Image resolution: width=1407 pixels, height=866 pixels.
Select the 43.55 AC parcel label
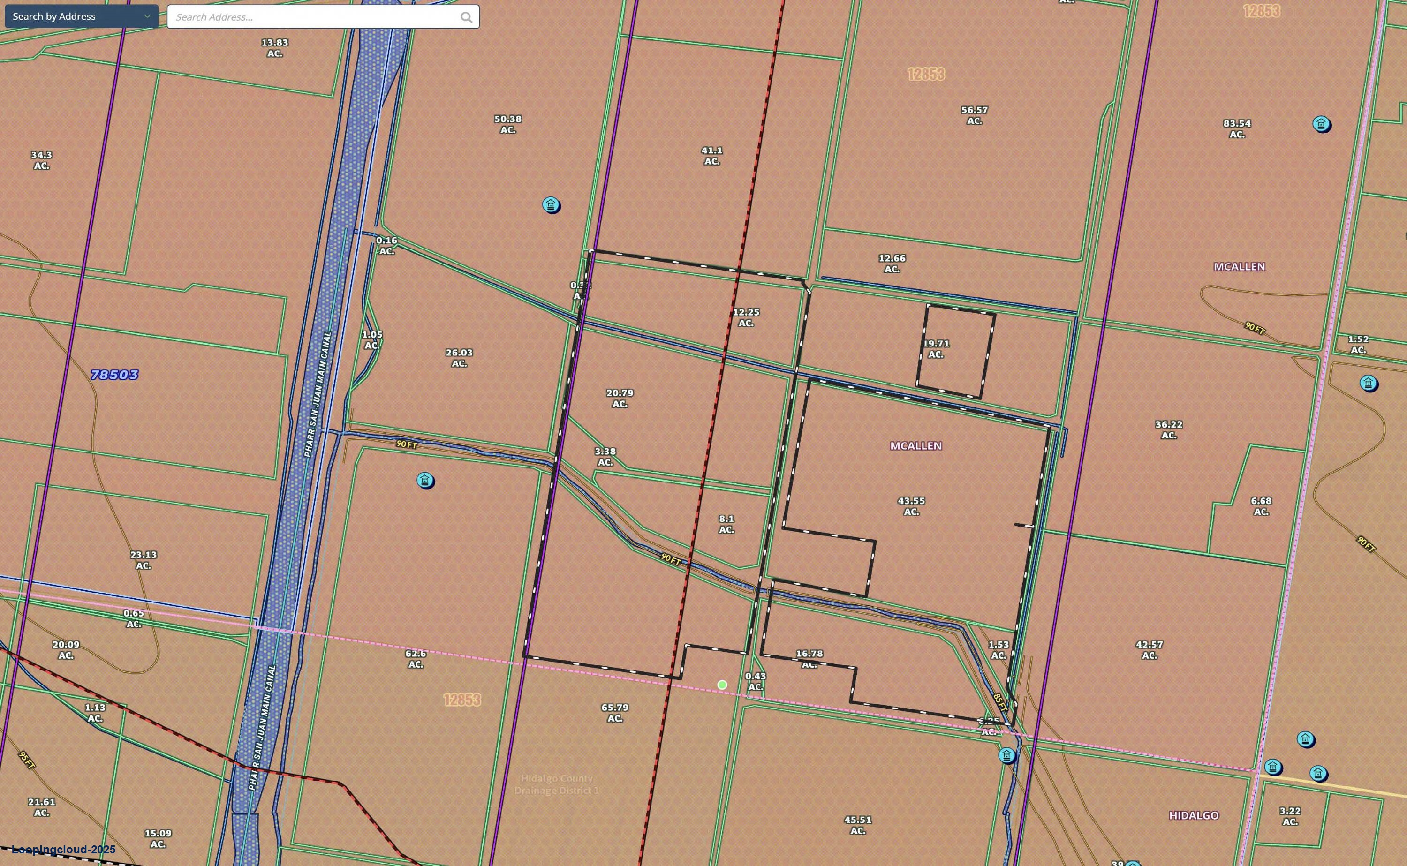point(911,506)
